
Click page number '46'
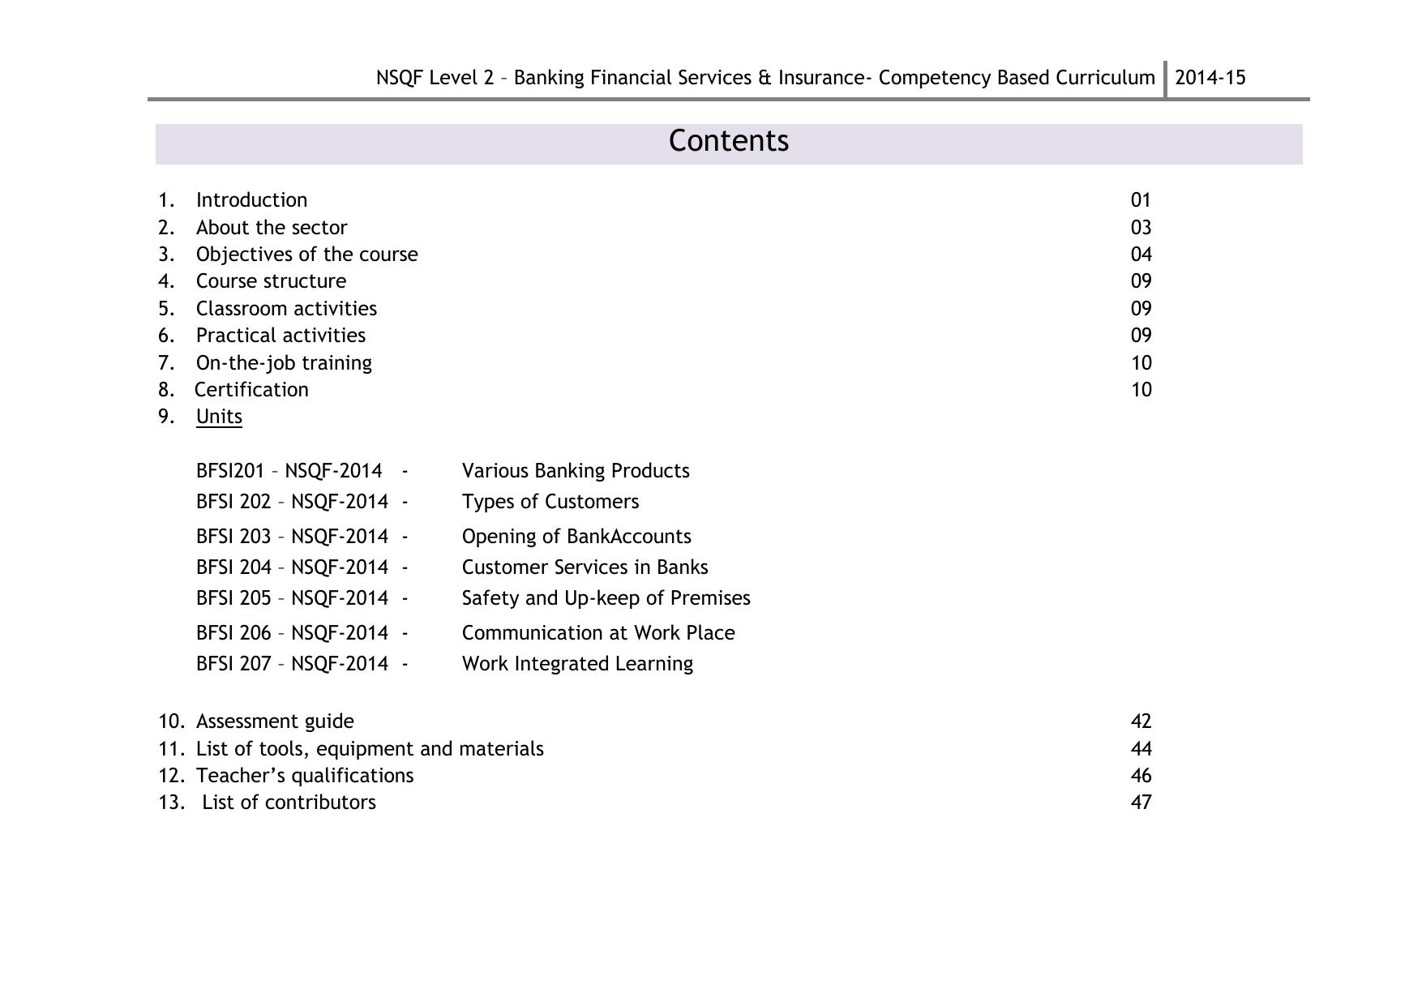[1141, 776]
